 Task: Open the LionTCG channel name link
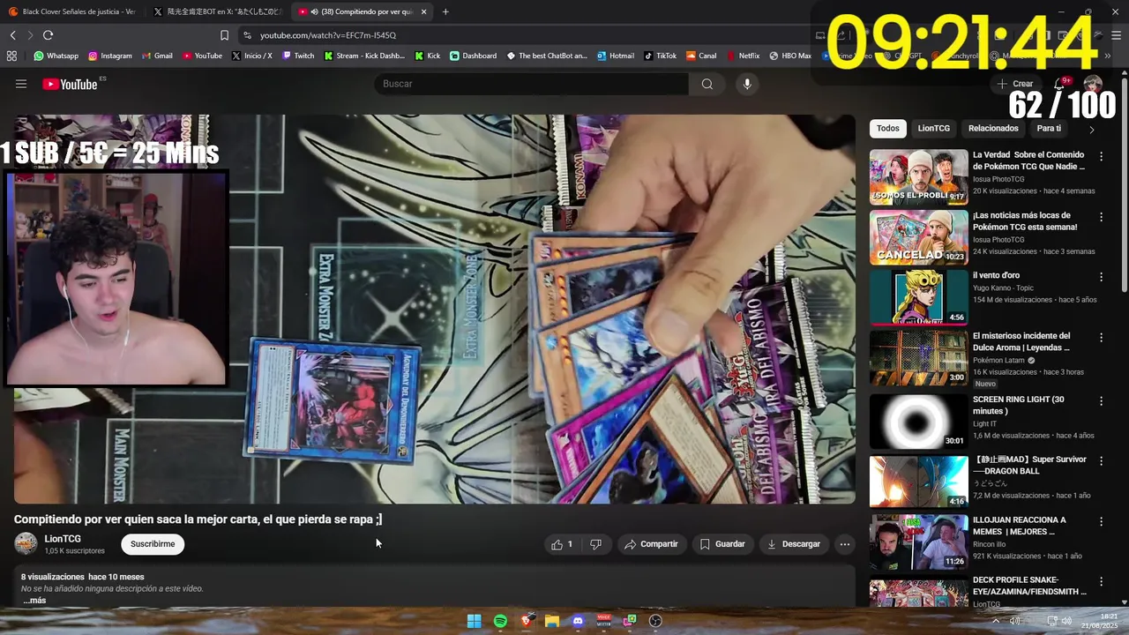point(63,539)
